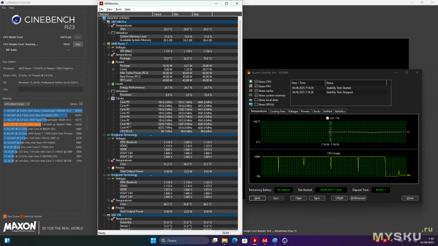Open File Explorer from the taskbar
This screenshot has width=438, height=246.
[x=224, y=241]
